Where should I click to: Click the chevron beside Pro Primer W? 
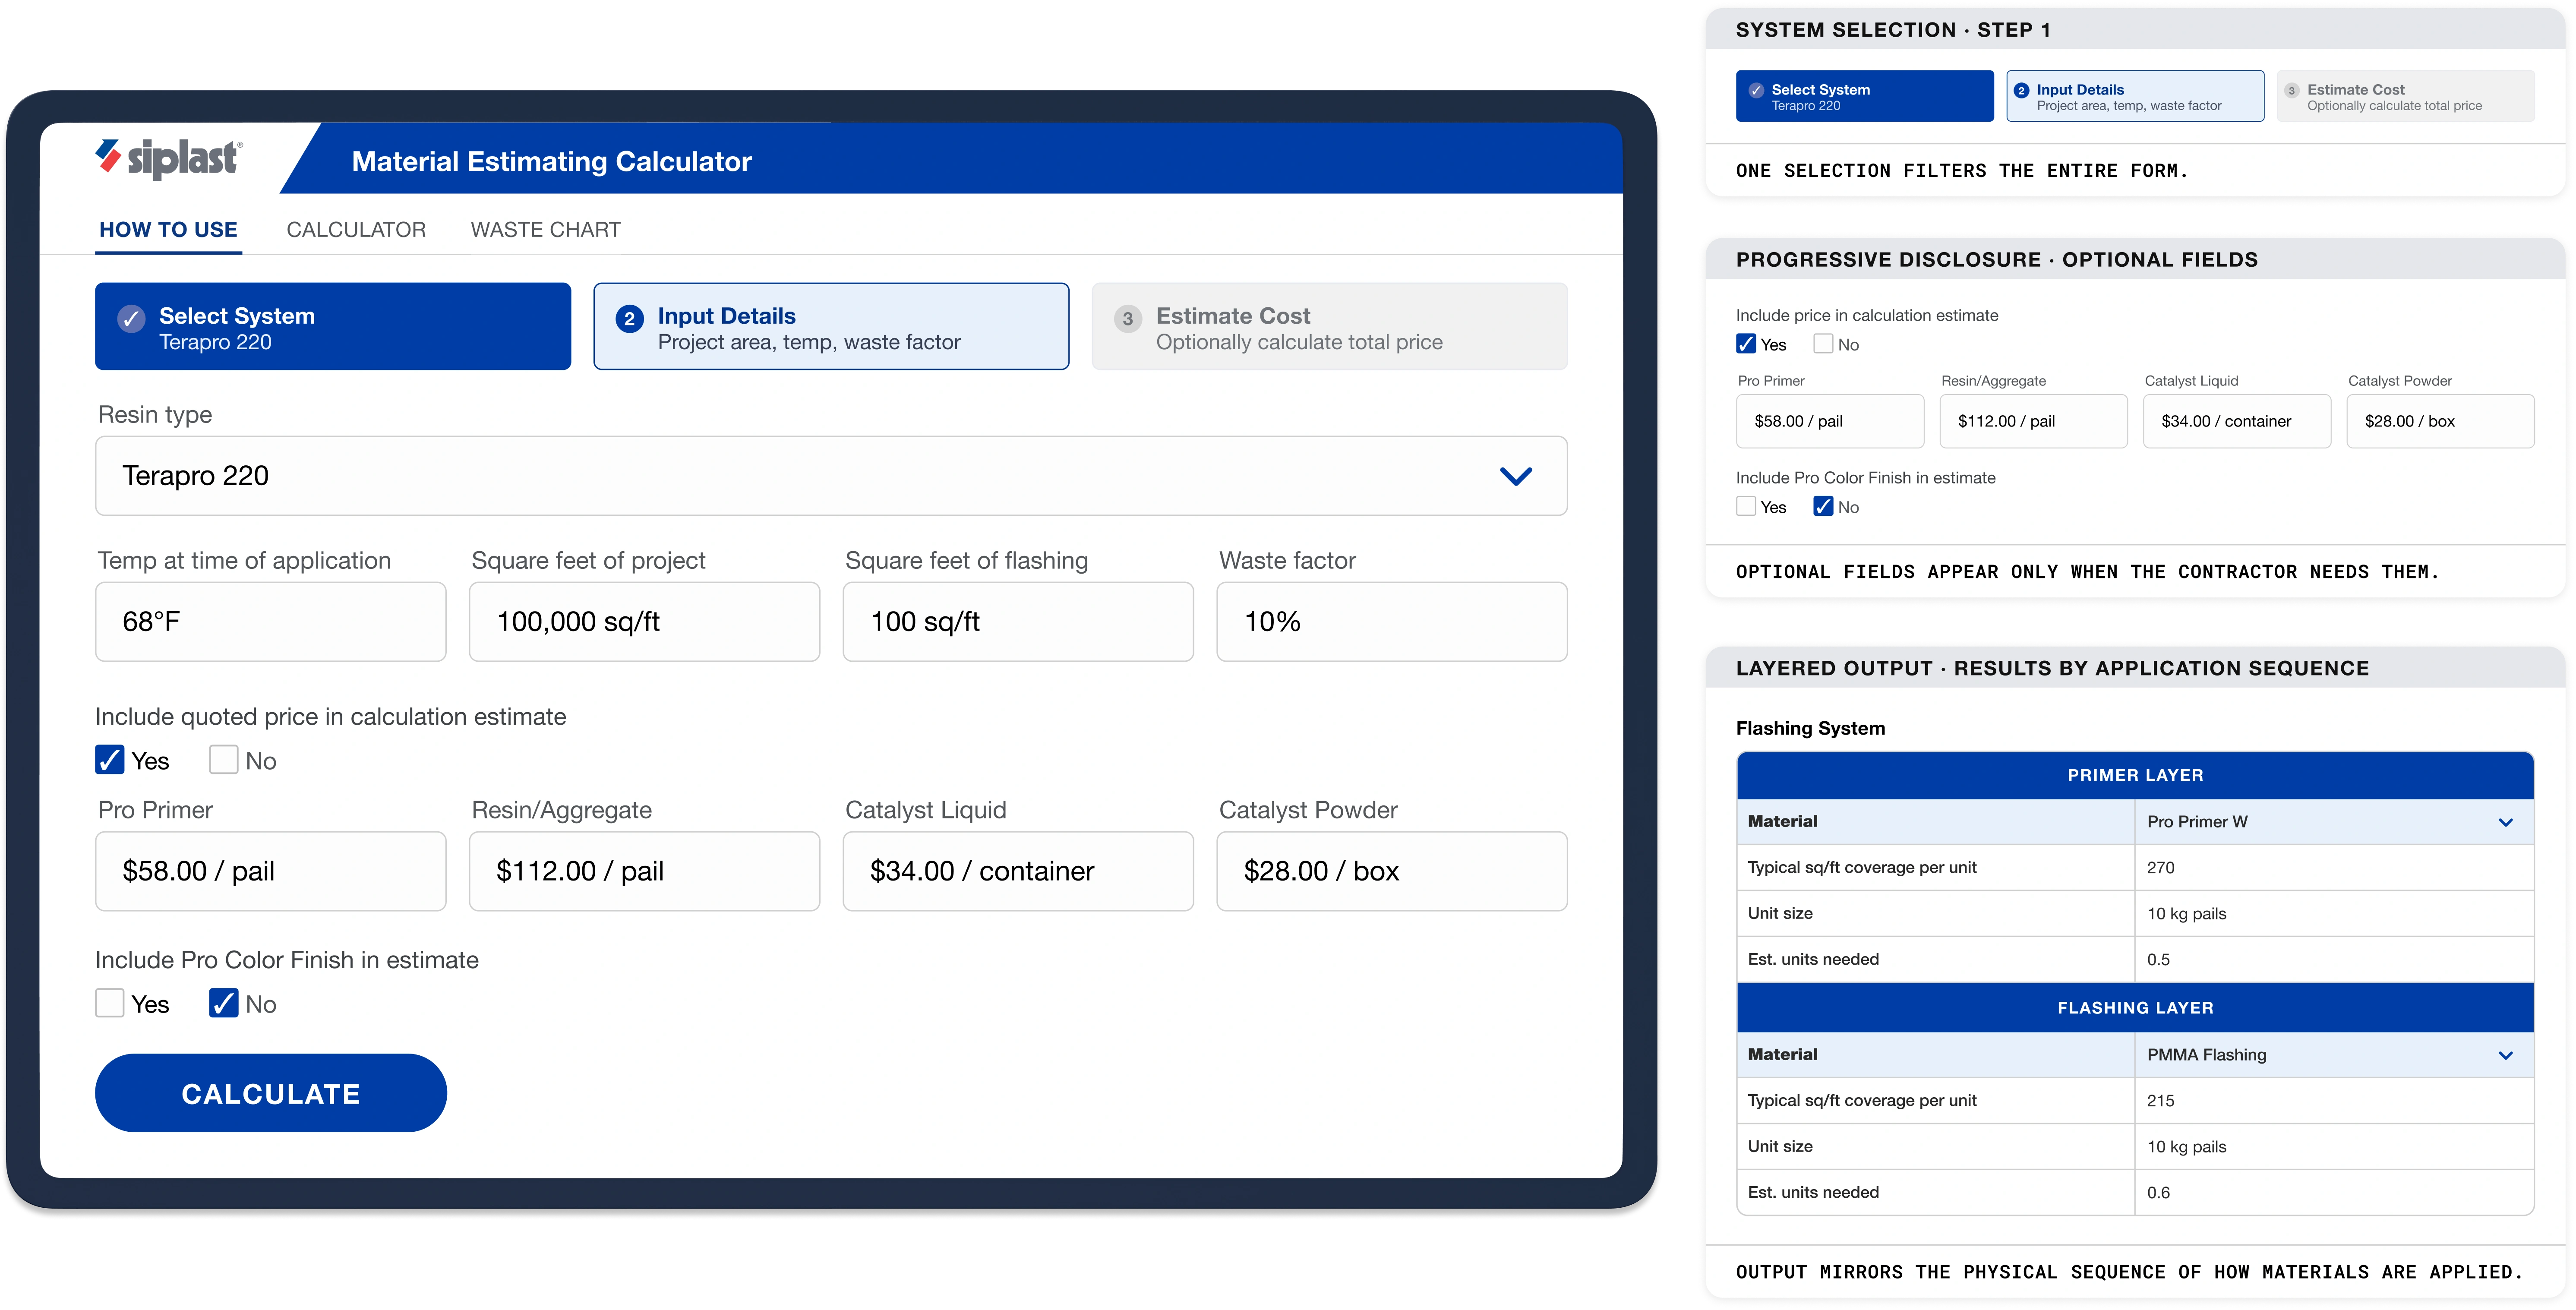2505,823
